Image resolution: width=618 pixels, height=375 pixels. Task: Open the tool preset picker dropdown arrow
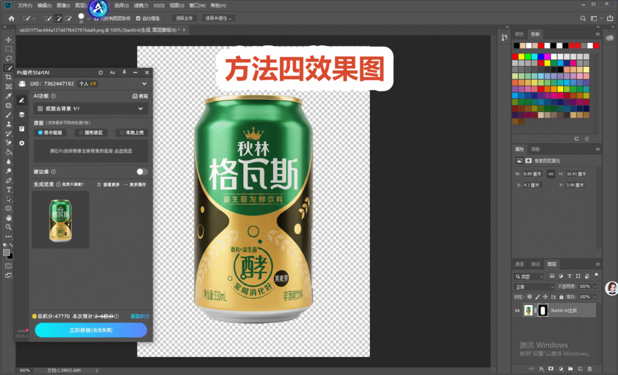34,18
